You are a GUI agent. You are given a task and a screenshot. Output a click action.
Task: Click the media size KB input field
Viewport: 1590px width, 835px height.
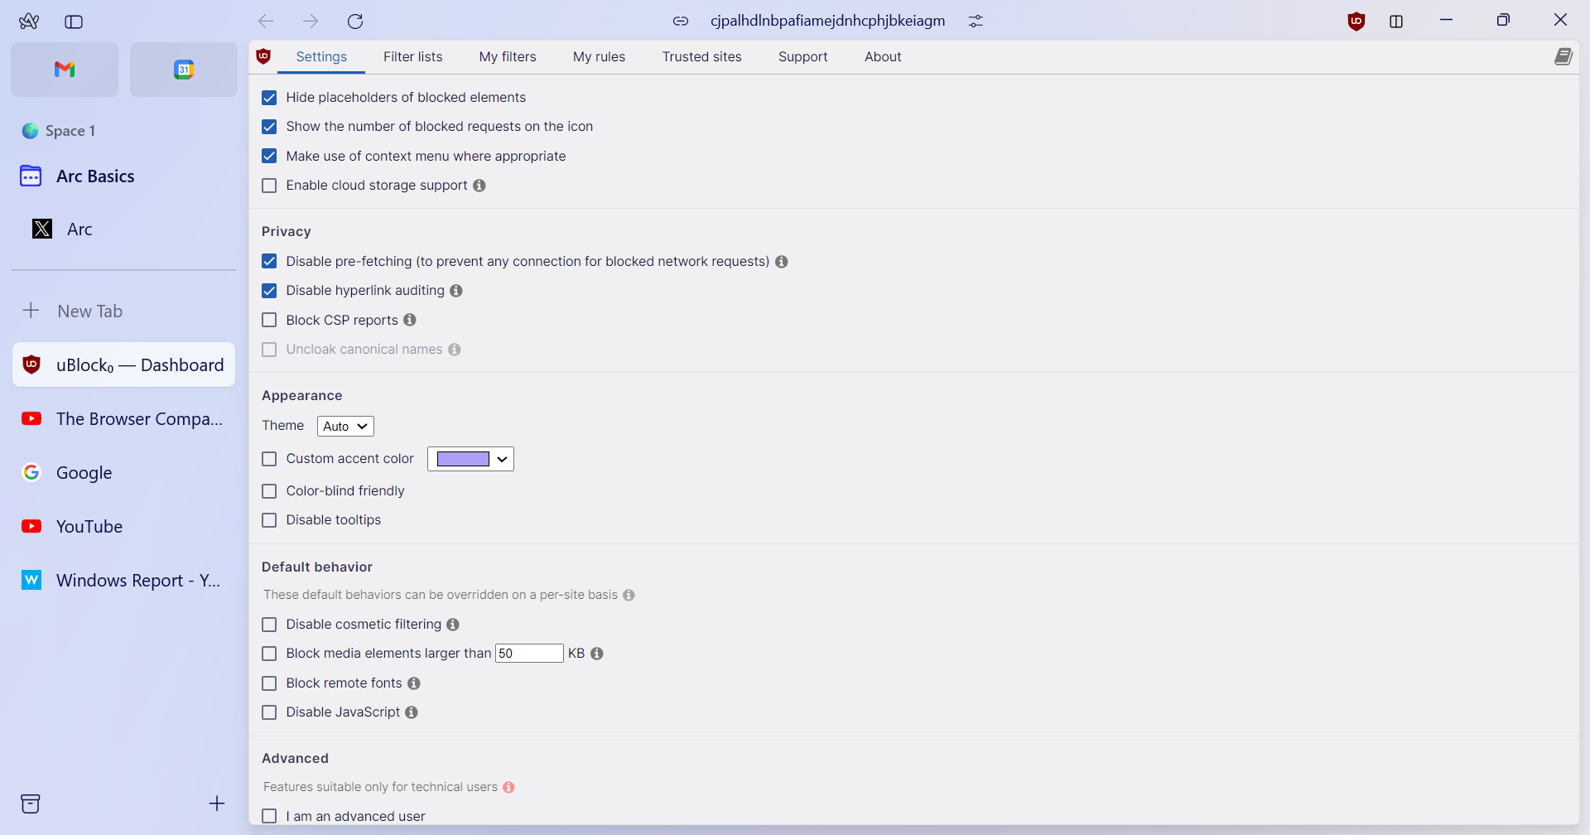(x=529, y=654)
